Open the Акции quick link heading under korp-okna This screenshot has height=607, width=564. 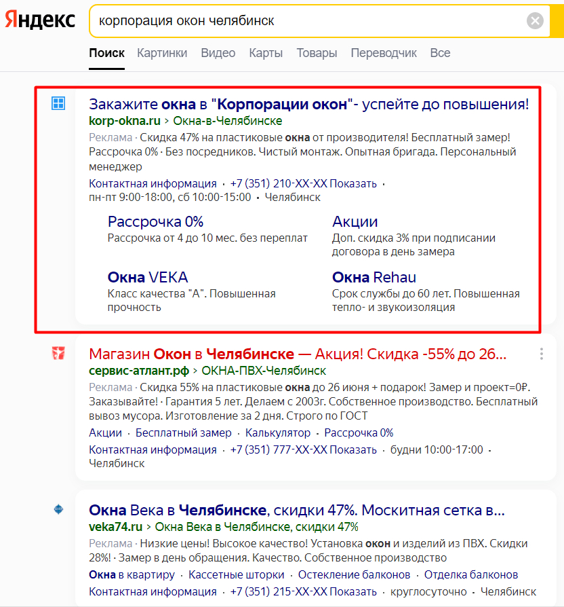click(355, 221)
